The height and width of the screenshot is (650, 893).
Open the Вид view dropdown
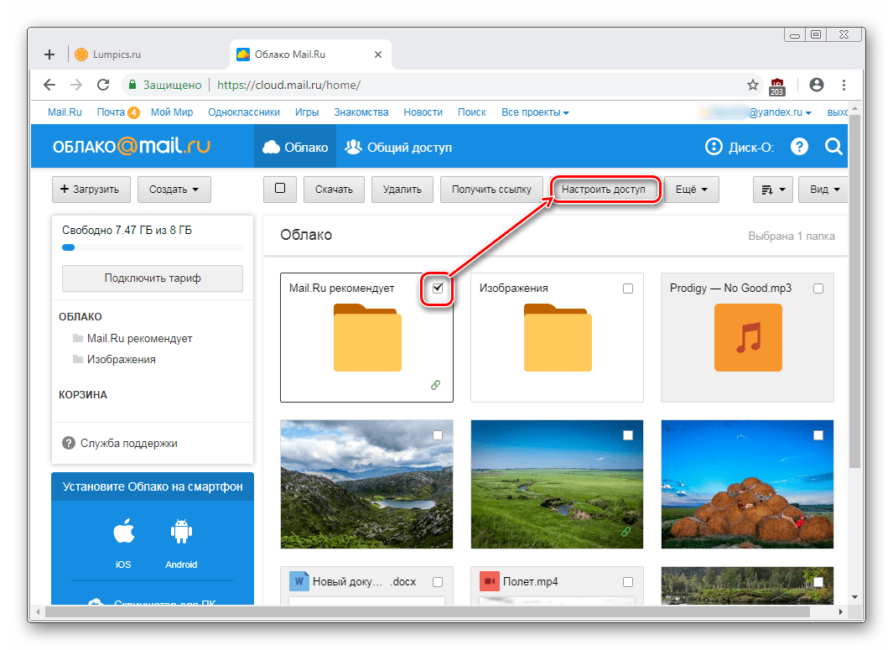point(823,190)
